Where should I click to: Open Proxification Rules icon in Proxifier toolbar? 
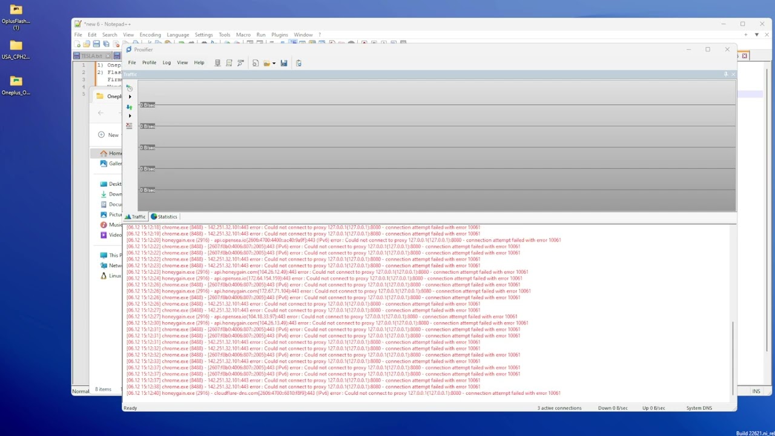229,63
